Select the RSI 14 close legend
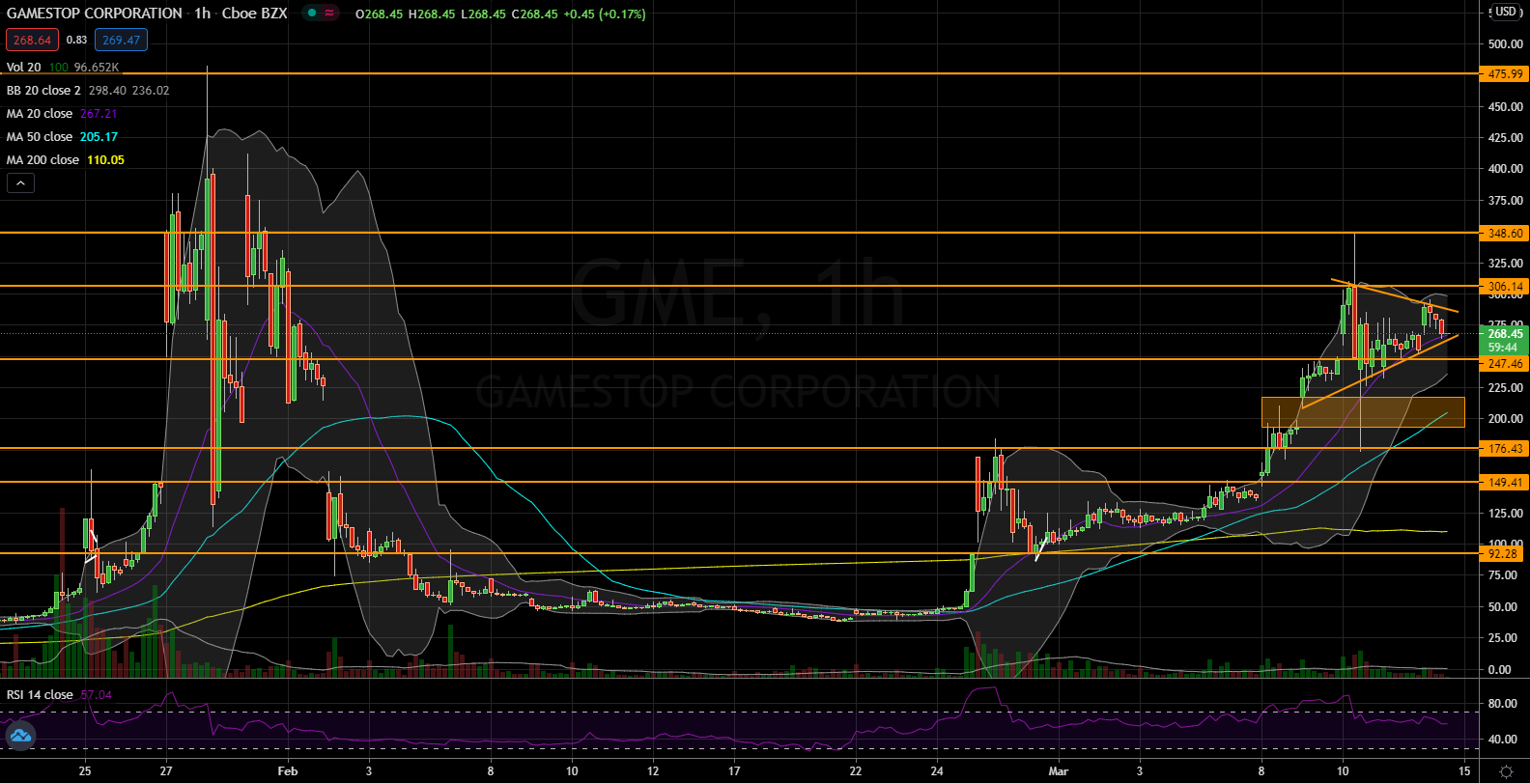Image resolution: width=1530 pixels, height=783 pixels. click(x=40, y=695)
